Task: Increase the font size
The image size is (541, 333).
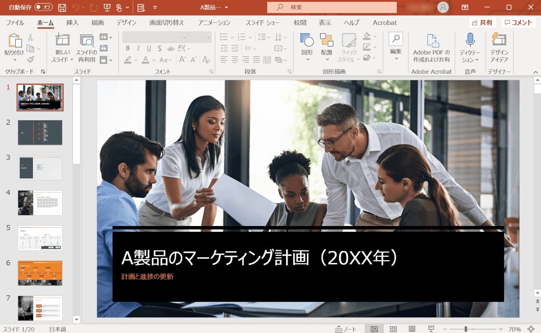Action: (x=183, y=60)
